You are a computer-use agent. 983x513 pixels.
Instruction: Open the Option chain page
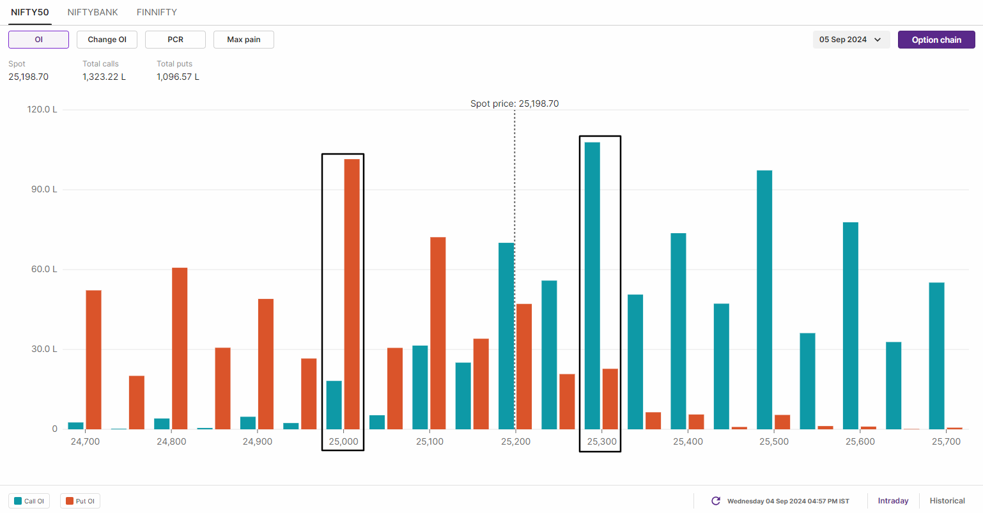(x=936, y=40)
